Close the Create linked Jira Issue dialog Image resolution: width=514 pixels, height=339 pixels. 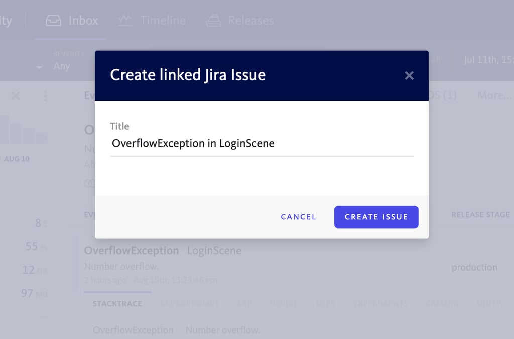coord(409,76)
